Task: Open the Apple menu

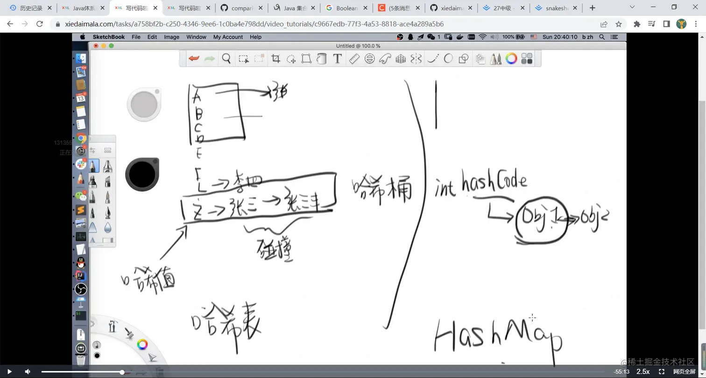Action: [x=83, y=37]
